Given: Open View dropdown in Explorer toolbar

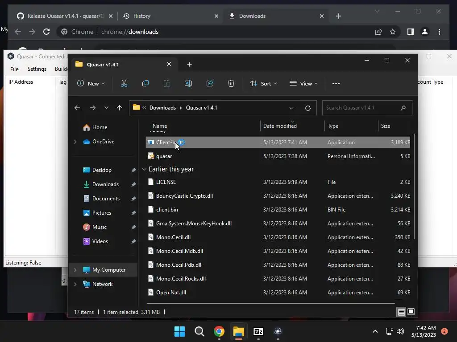Looking at the screenshot, I should [x=303, y=83].
